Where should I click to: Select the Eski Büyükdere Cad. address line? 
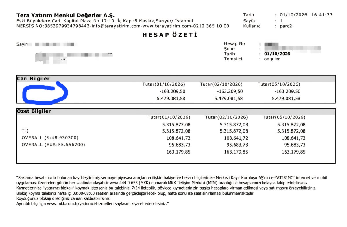pyautogui.click(x=105, y=21)
